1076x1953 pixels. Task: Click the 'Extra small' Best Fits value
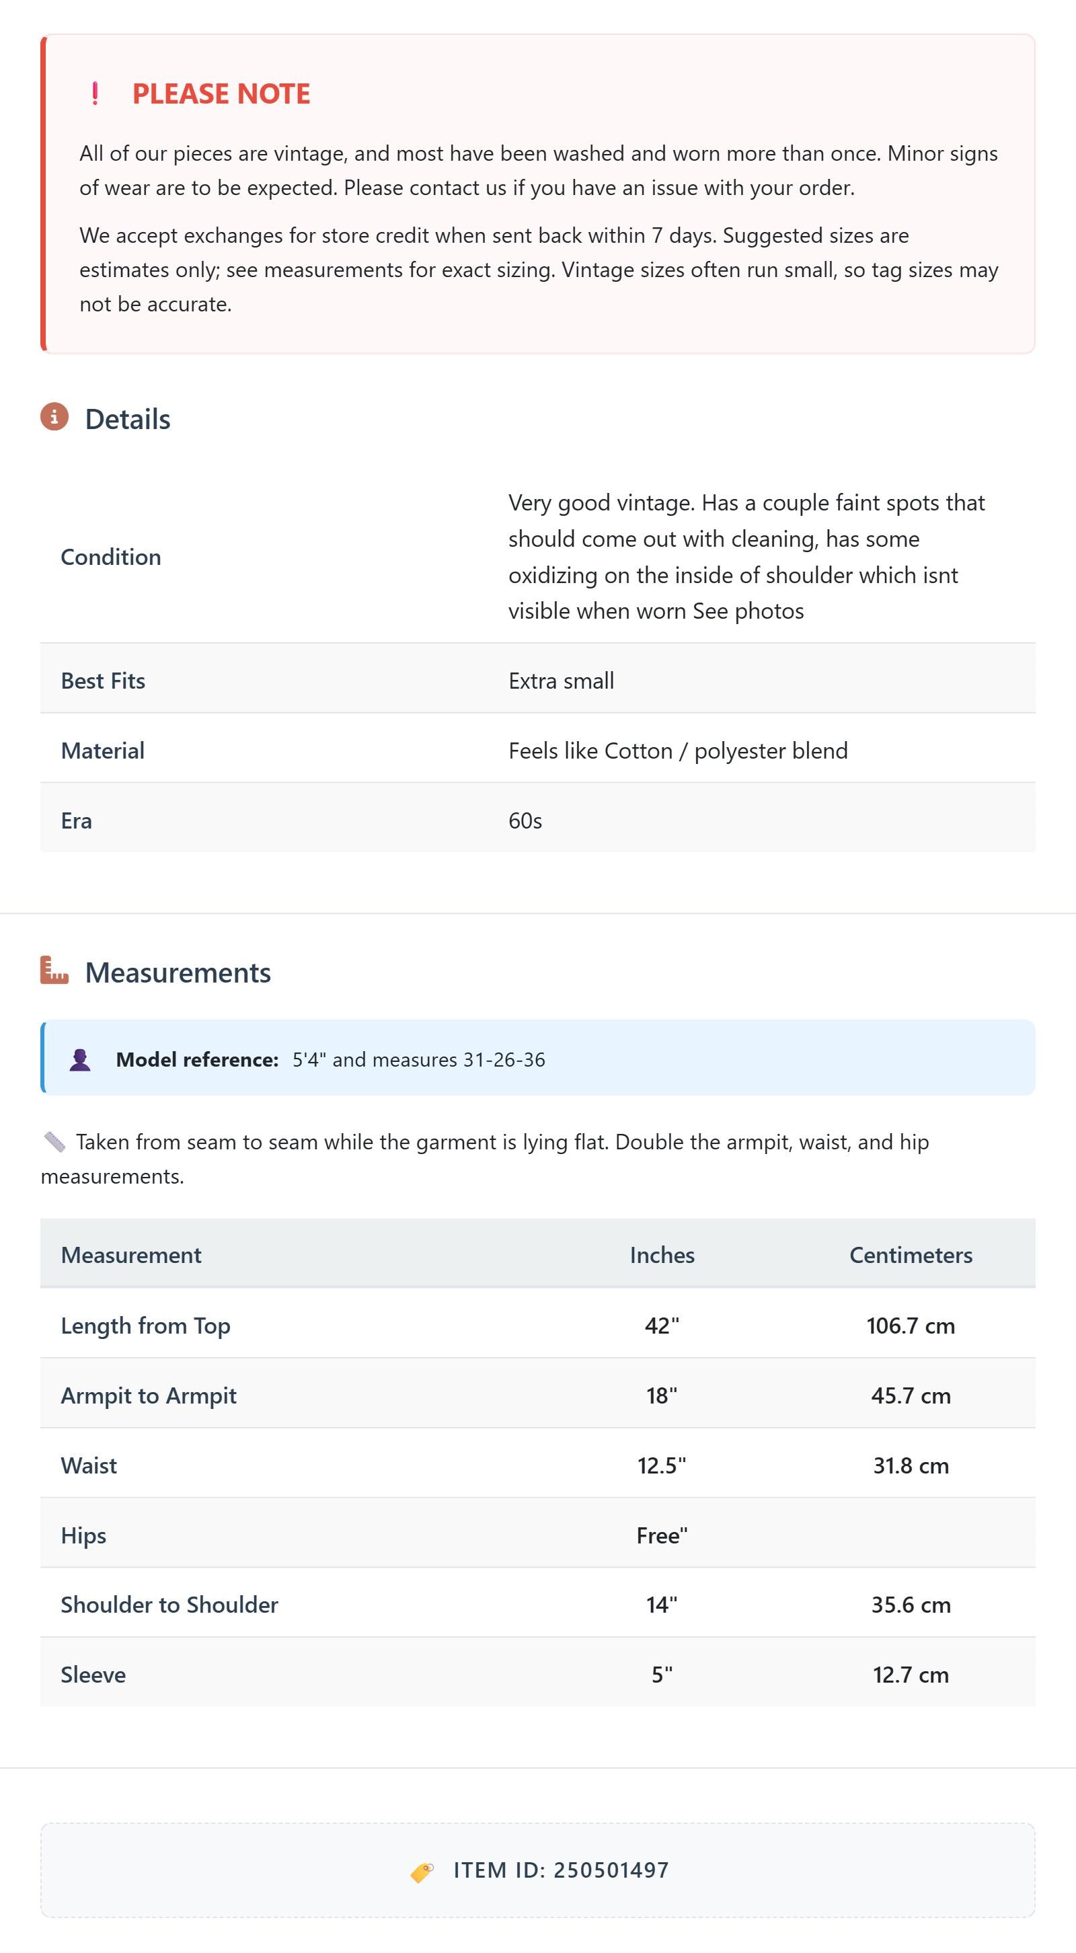point(561,680)
